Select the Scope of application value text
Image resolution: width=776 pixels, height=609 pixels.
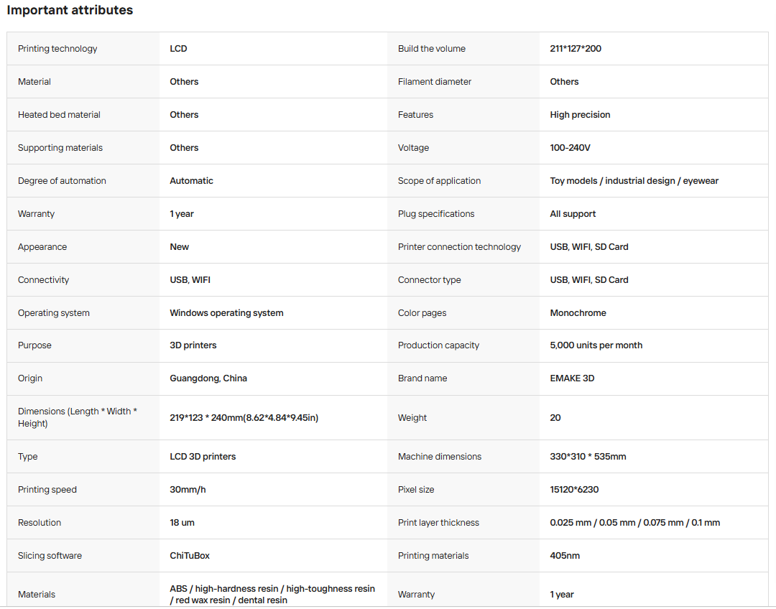634,180
